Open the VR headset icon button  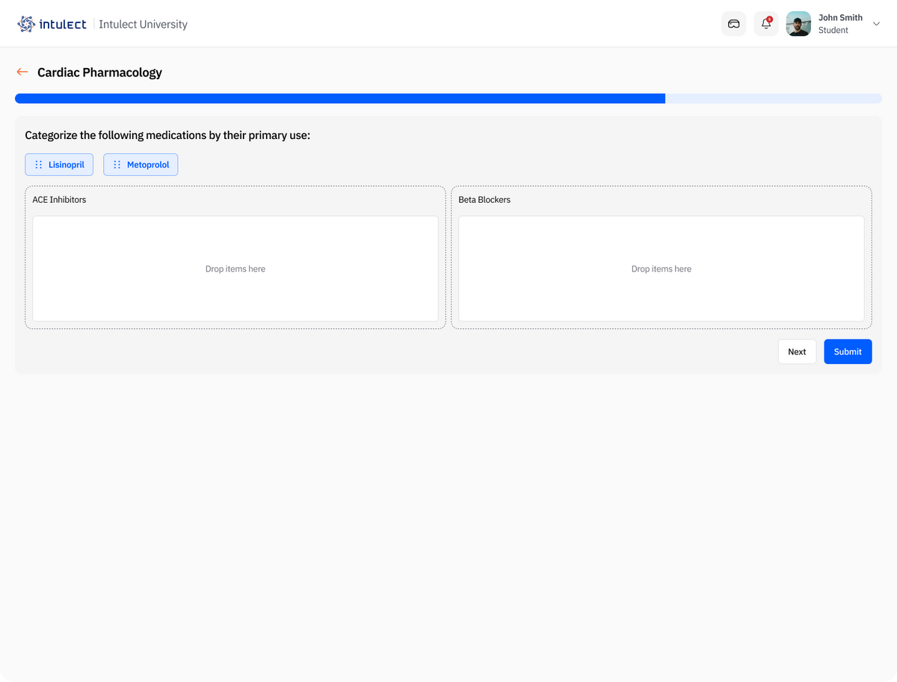tap(734, 24)
